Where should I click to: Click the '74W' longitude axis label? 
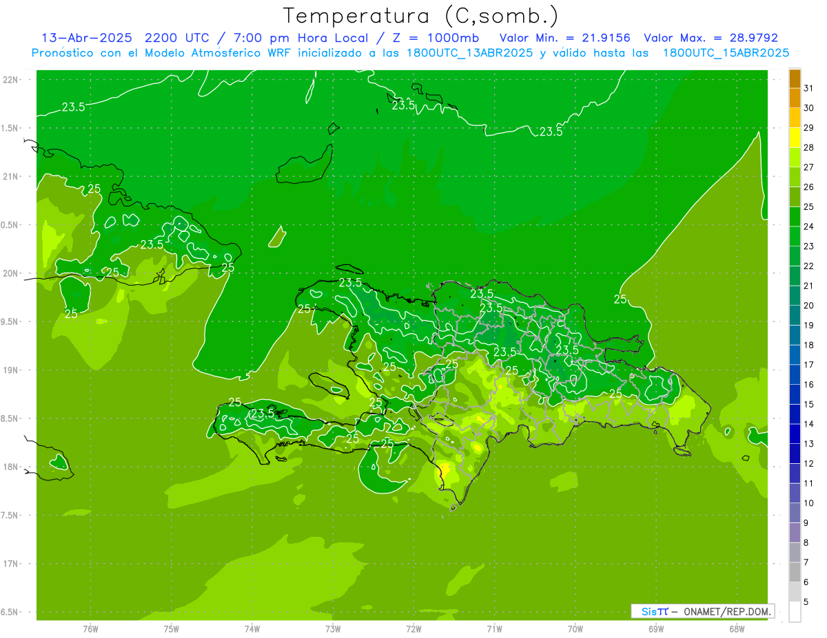(x=252, y=628)
